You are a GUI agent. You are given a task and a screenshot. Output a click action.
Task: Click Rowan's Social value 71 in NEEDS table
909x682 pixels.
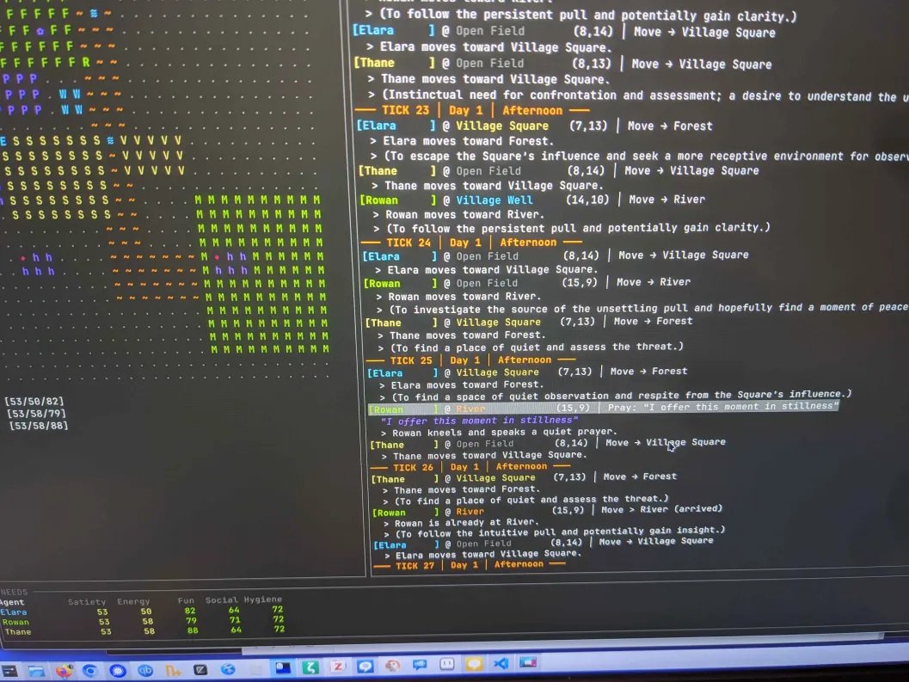click(x=236, y=619)
